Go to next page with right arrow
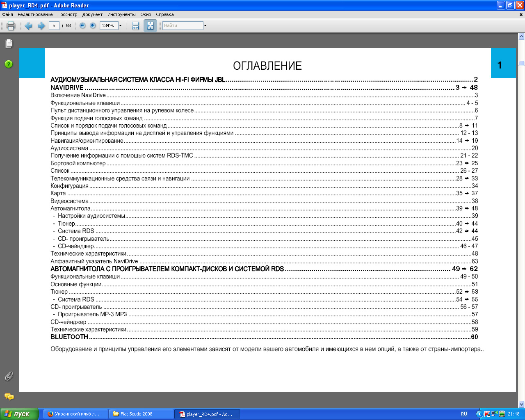The width and height of the screenshot is (525, 420). [41, 26]
